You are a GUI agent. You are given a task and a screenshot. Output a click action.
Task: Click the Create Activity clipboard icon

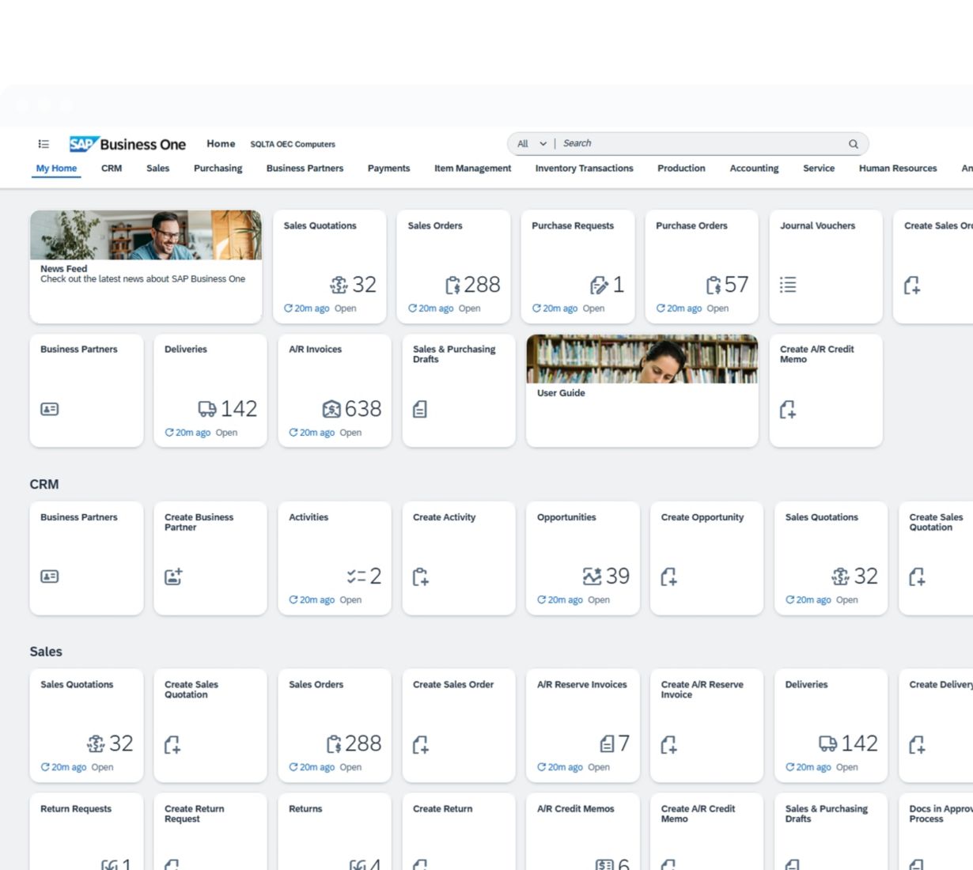(421, 577)
